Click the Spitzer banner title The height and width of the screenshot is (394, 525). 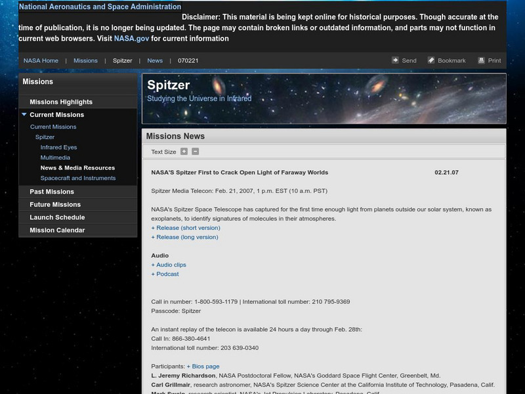(169, 85)
